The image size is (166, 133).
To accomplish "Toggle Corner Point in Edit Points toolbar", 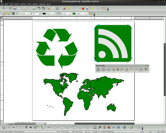I will click(127, 69).
